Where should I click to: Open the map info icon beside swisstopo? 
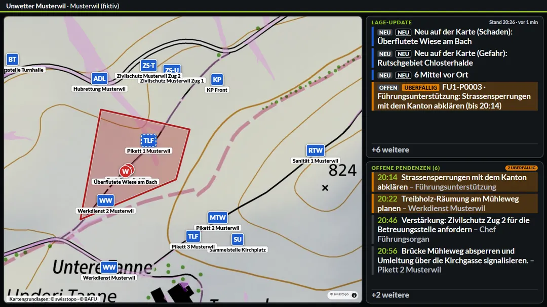pyautogui.click(x=354, y=295)
